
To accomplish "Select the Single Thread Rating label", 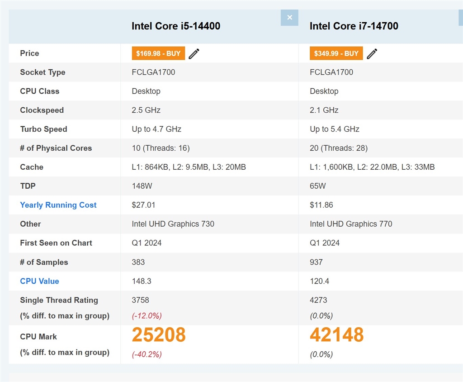I will click(59, 300).
